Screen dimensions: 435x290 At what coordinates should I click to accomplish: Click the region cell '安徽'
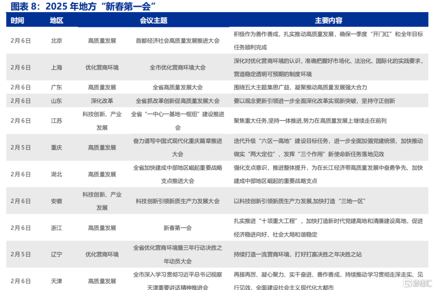pyautogui.click(x=57, y=201)
